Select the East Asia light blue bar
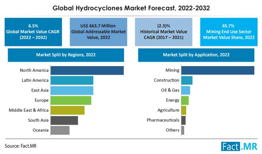This screenshot has height=154, width=262. pos(72,90)
